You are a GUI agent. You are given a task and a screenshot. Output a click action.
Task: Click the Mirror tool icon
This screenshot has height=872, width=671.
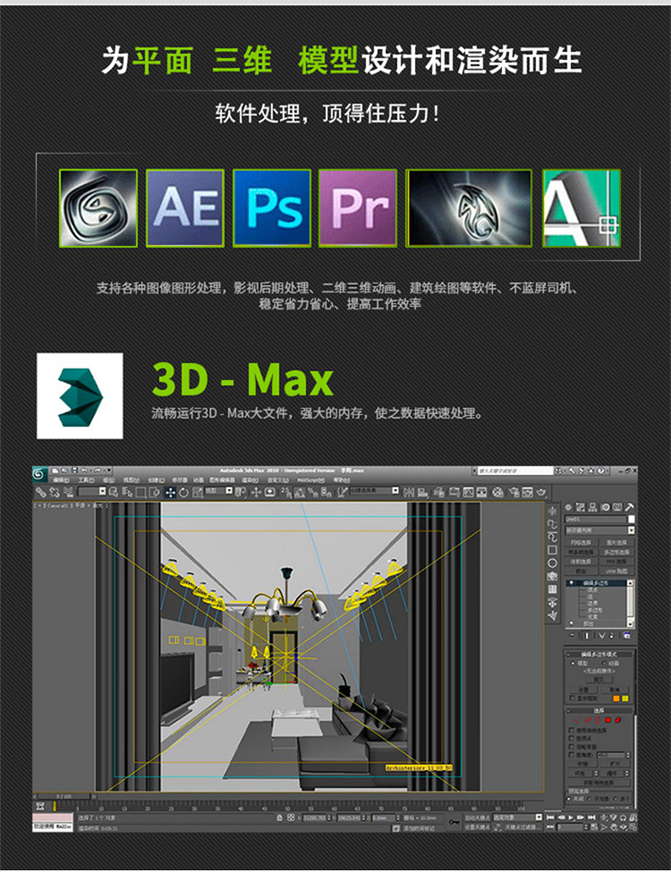tap(408, 492)
